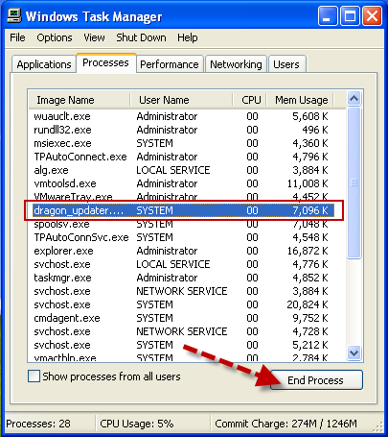Click the 11,008 K memory value
Image resolution: width=388 pixels, height=437 pixels.
click(x=308, y=183)
